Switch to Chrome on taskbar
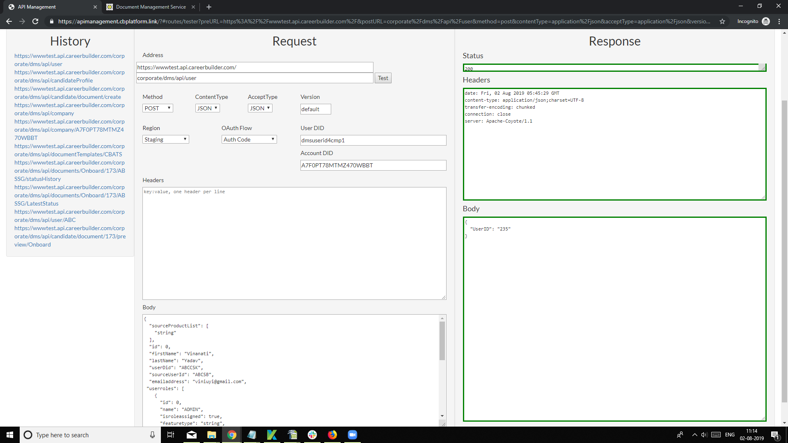Viewport: 788px width, 443px height. (x=232, y=435)
